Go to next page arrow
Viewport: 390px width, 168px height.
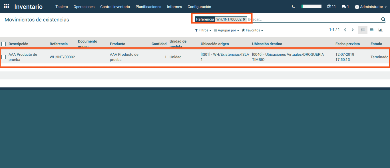coord(353,30)
